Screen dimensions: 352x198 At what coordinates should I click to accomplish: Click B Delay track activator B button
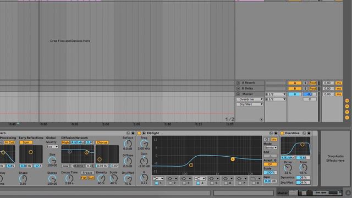pos(295,89)
